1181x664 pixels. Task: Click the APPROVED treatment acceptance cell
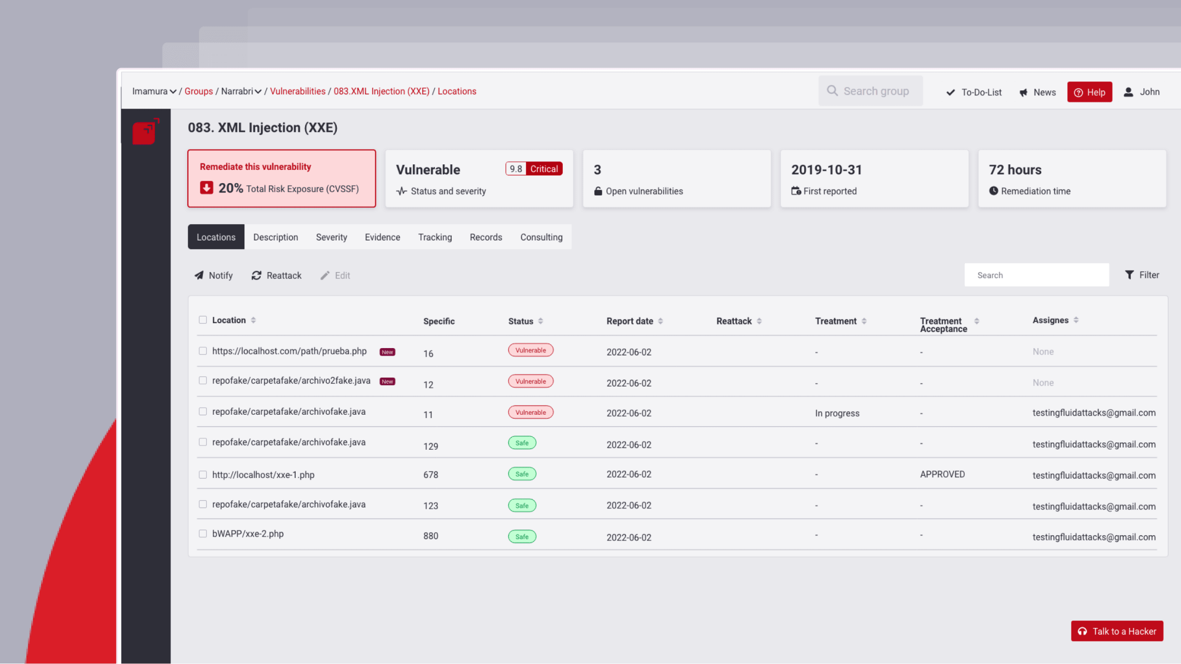click(942, 474)
